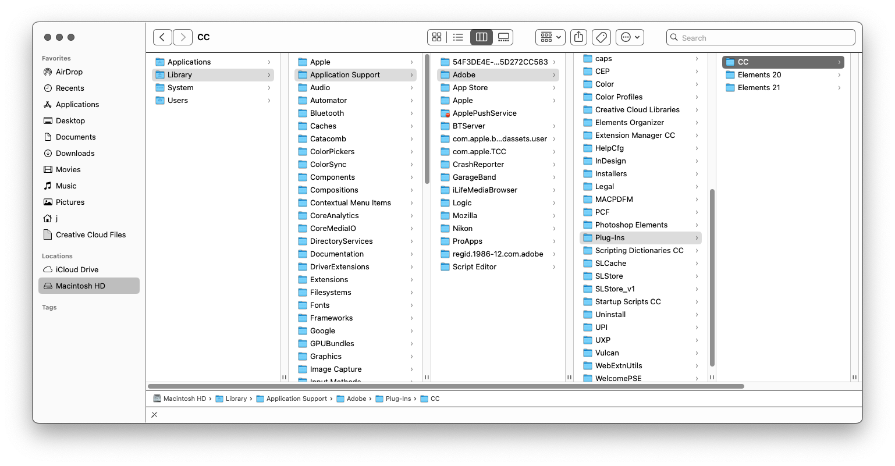Go forward with the right arrow button
The height and width of the screenshot is (466, 895).
[183, 37]
